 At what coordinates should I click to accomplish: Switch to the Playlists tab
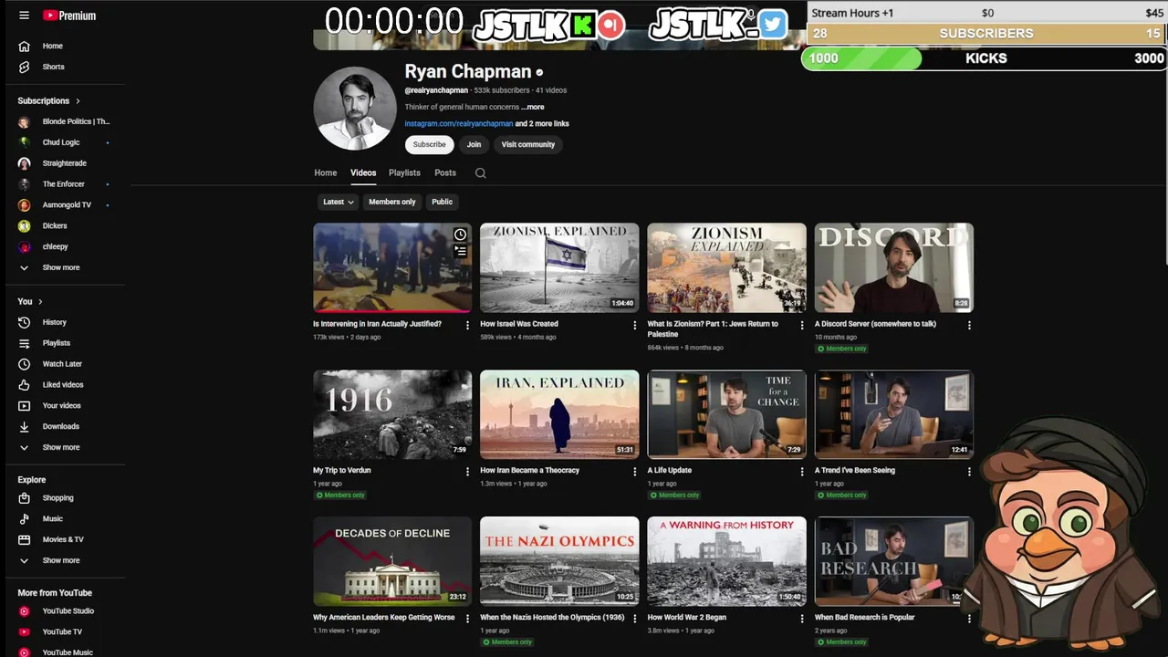(x=404, y=172)
